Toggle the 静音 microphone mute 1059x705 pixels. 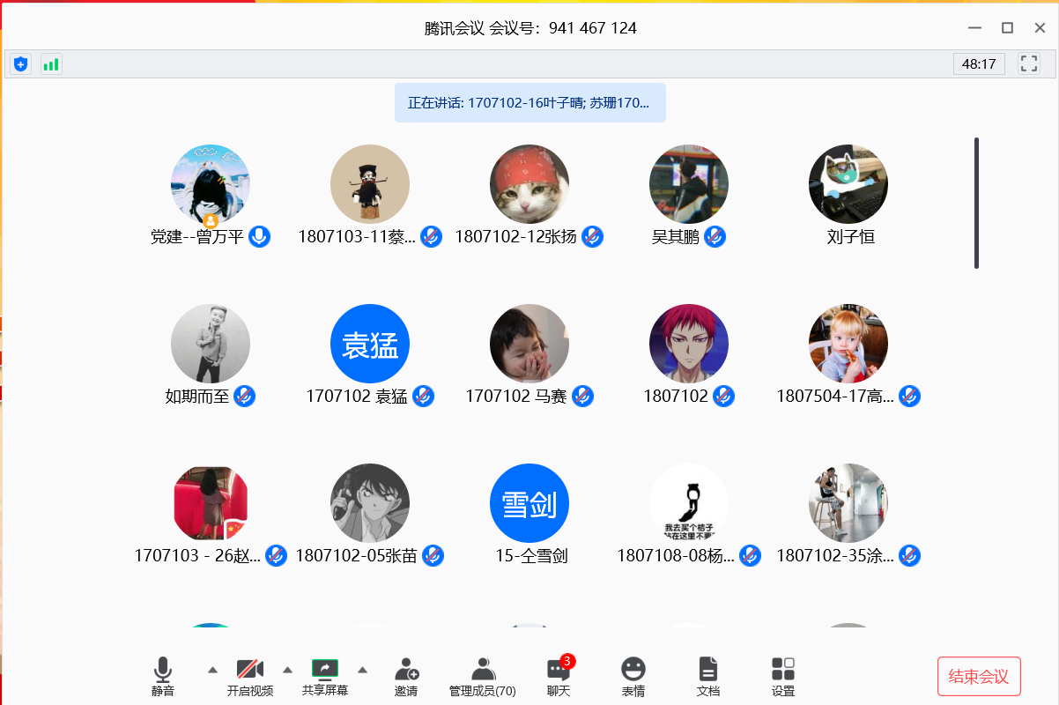[163, 676]
